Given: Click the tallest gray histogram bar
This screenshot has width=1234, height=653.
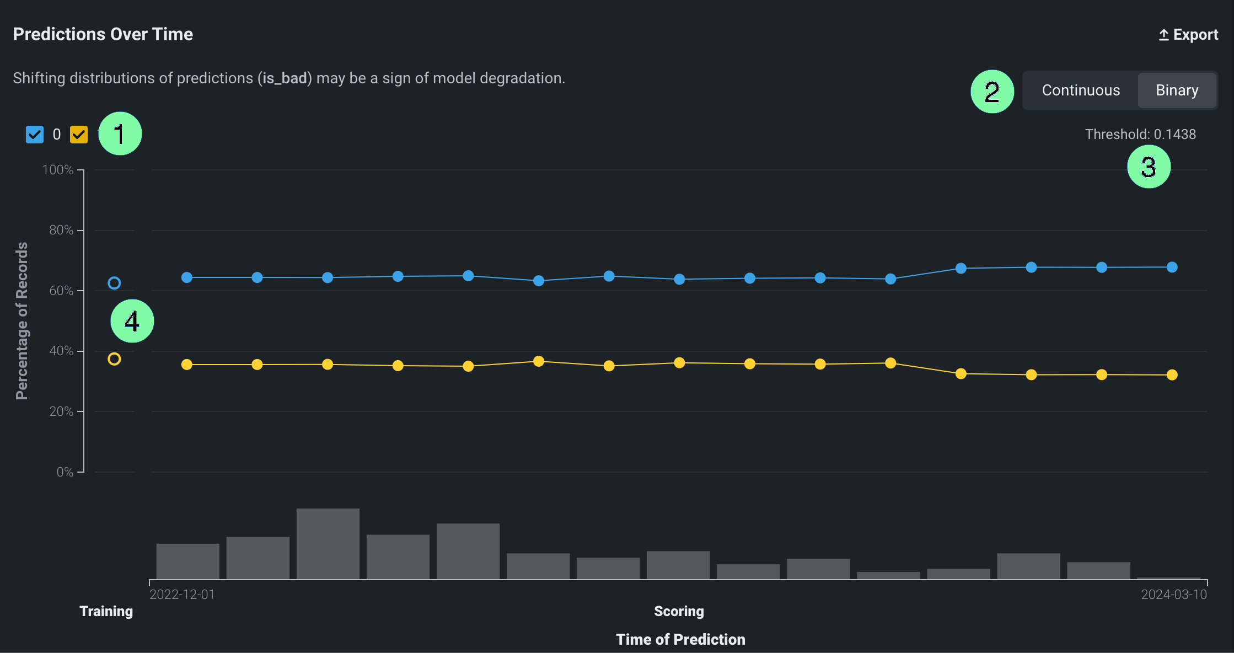Looking at the screenshot, I should pos(328,543).
